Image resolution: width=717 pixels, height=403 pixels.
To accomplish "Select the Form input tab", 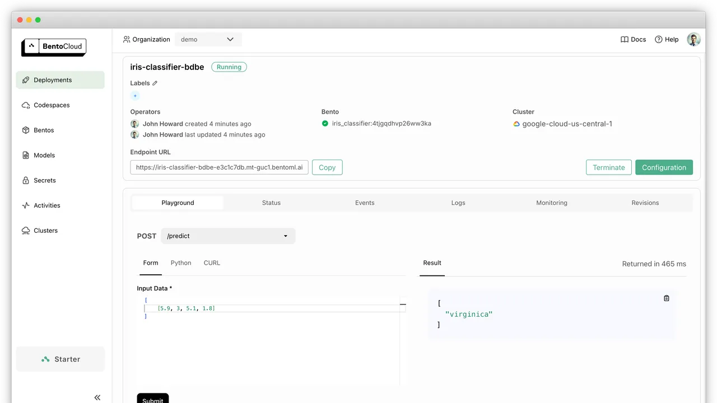I will tap(151, 263).
